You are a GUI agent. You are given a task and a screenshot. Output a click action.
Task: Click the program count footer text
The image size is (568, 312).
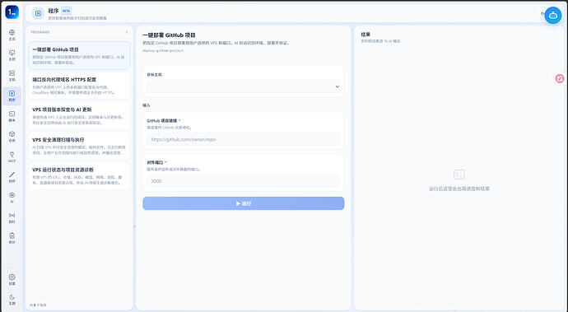tap(39, 305)
